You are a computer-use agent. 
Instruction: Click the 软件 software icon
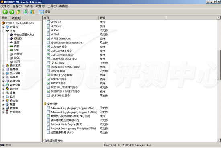(x=7, y=97)
